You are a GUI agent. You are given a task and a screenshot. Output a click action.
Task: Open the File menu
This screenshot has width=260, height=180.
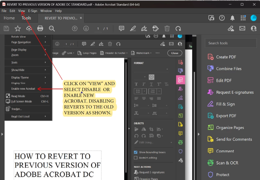(4, 11)
